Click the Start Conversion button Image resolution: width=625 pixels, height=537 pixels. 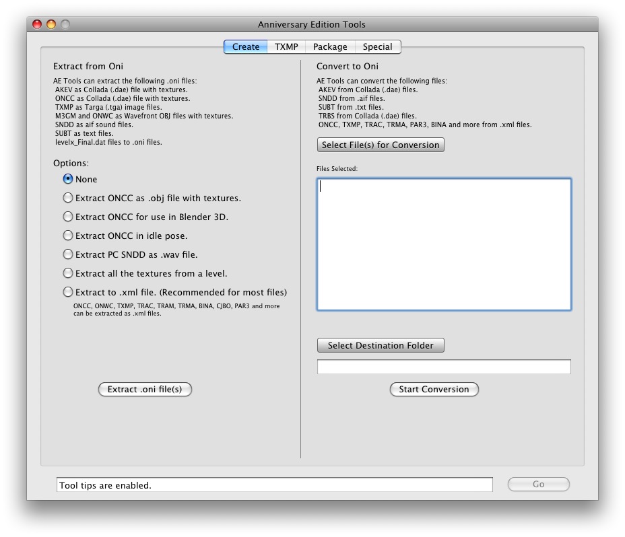(434, 389)
